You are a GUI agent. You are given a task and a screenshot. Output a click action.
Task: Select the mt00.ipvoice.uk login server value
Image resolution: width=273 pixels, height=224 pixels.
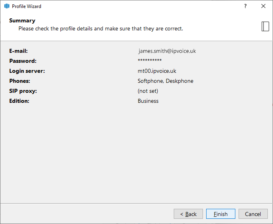pyautogui.click(x=157, y=71)
